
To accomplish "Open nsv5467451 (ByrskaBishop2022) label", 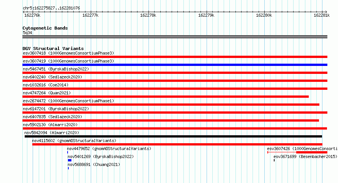I will [x=56, y=69].
